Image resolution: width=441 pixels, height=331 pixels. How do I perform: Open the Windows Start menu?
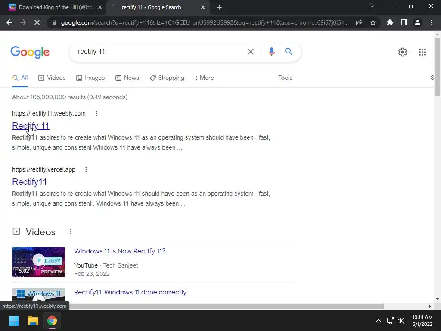pos(14,321)
